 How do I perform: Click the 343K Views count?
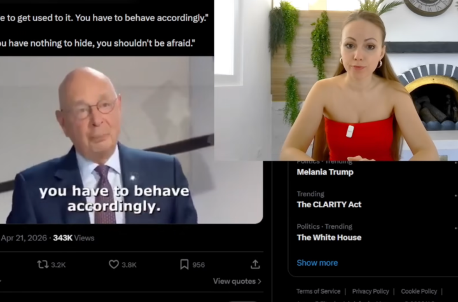tap(73, 238)
